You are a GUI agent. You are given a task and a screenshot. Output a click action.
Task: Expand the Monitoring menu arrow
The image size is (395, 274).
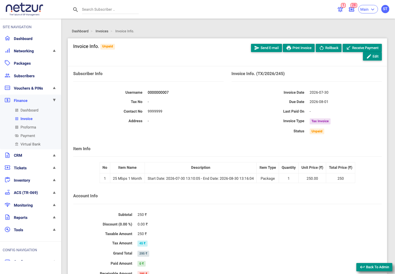(x=54, y=205)
